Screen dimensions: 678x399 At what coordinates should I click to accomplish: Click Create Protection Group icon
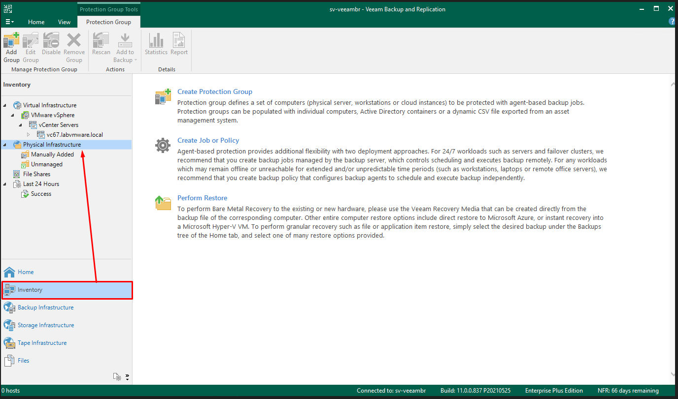click(163, 96)
